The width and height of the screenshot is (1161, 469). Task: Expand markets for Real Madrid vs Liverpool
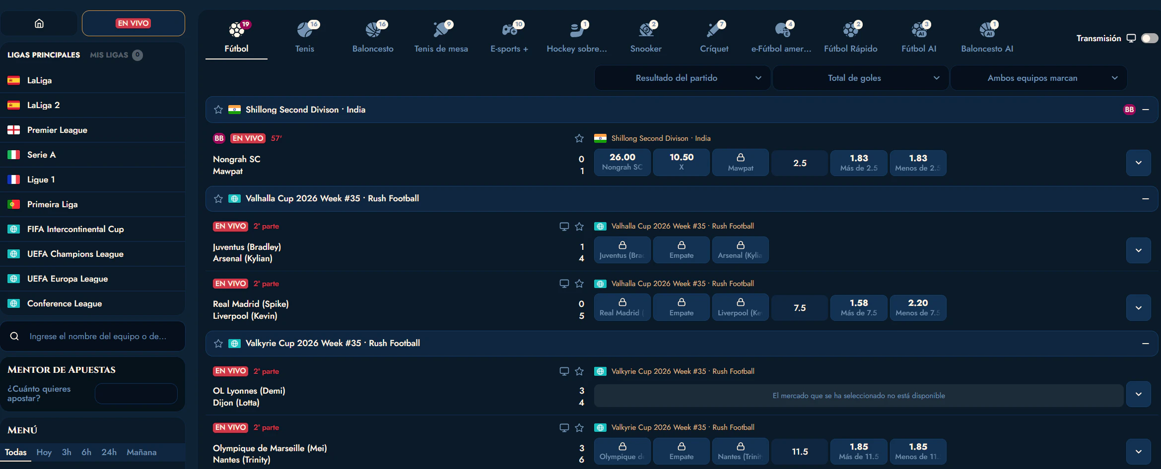coord(1139,308)
